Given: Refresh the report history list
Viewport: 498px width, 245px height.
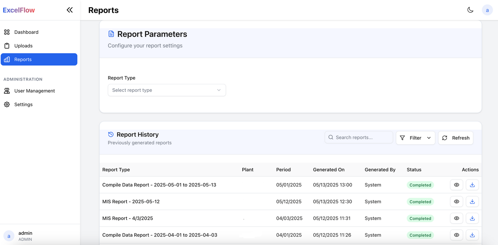Looking at the screenshot, I should tap(456, 138).
